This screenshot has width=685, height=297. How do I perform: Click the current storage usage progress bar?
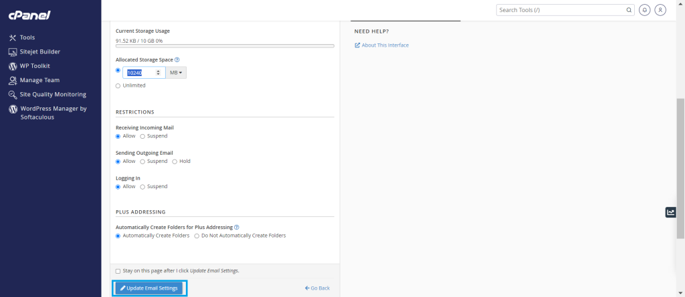click(x=225, y=46)
